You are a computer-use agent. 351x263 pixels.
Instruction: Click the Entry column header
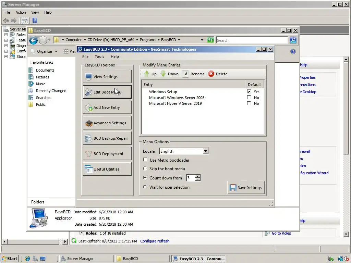coord(193,85)
